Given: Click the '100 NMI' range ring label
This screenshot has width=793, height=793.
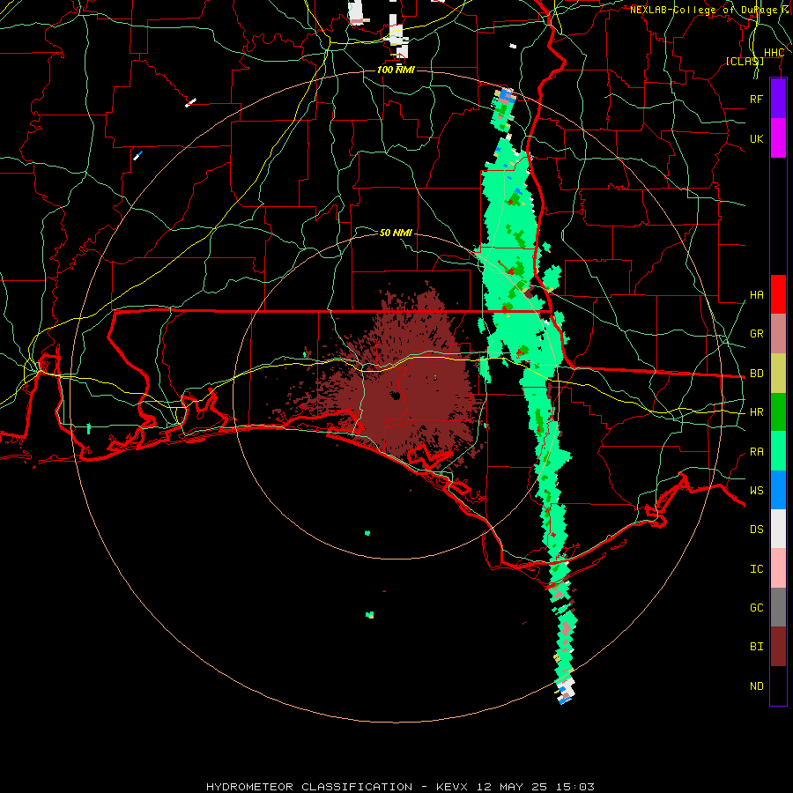Looking at the screenshot, I should point(396,70).
